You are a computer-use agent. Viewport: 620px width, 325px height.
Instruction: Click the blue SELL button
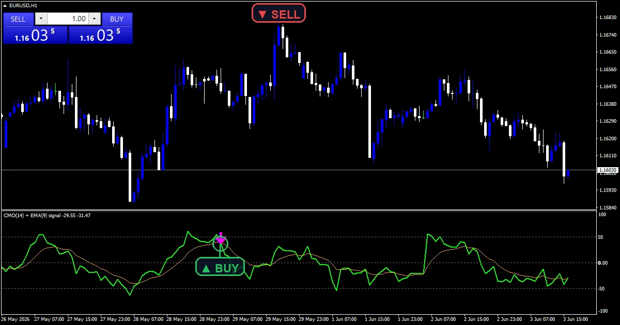point(18,19)
